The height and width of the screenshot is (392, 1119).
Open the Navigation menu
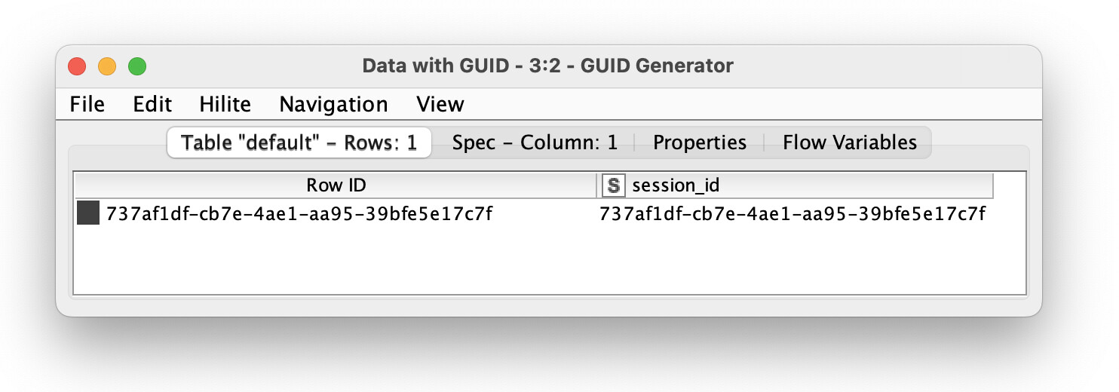(x=333, y=104)
